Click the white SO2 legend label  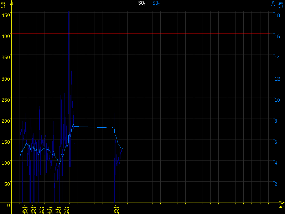pos(142,4)
